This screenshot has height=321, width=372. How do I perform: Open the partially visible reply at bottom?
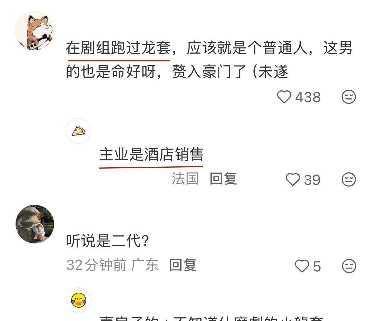point(211,318)
